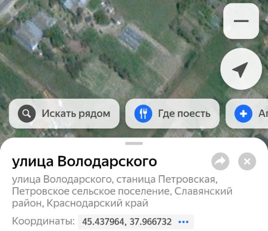Tap the grey Краснодарский край address text
The image size is (268, 231).
(97, 203)
